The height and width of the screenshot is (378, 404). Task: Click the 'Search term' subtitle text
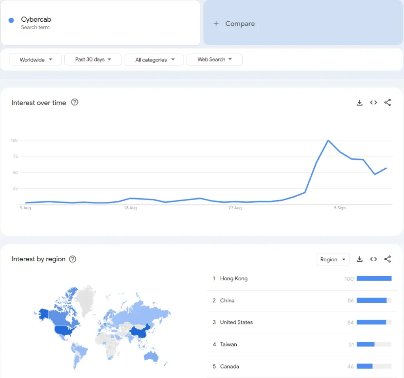click(35, 27)
